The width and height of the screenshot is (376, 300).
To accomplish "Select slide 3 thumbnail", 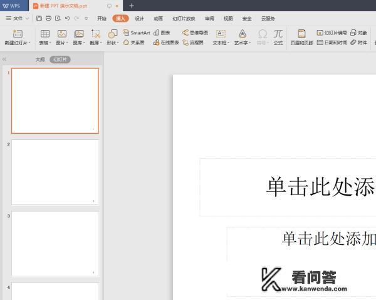I will [x=55, y=244].
